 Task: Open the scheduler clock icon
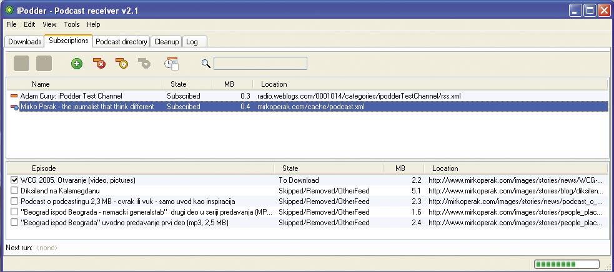171,64
